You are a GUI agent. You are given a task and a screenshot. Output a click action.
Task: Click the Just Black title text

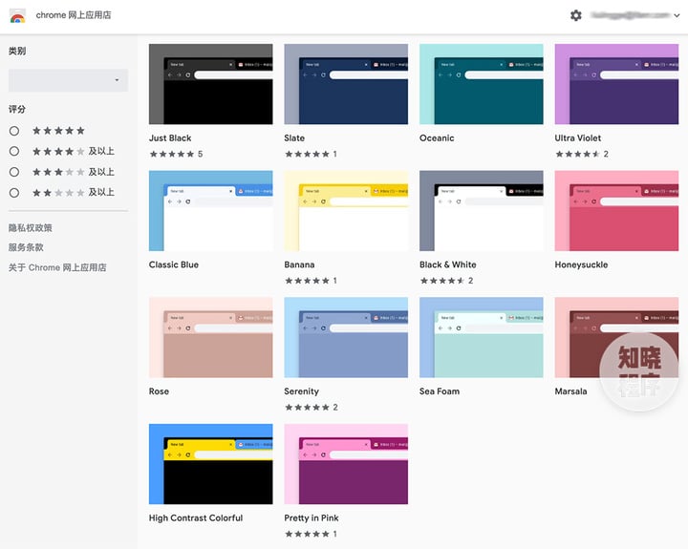point(170,138)
